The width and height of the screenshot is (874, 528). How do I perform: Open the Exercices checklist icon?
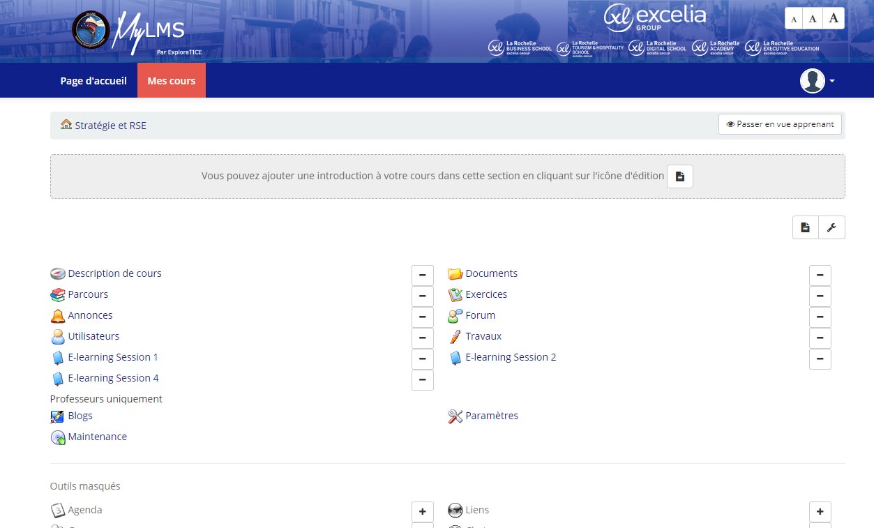coord(455,295)
